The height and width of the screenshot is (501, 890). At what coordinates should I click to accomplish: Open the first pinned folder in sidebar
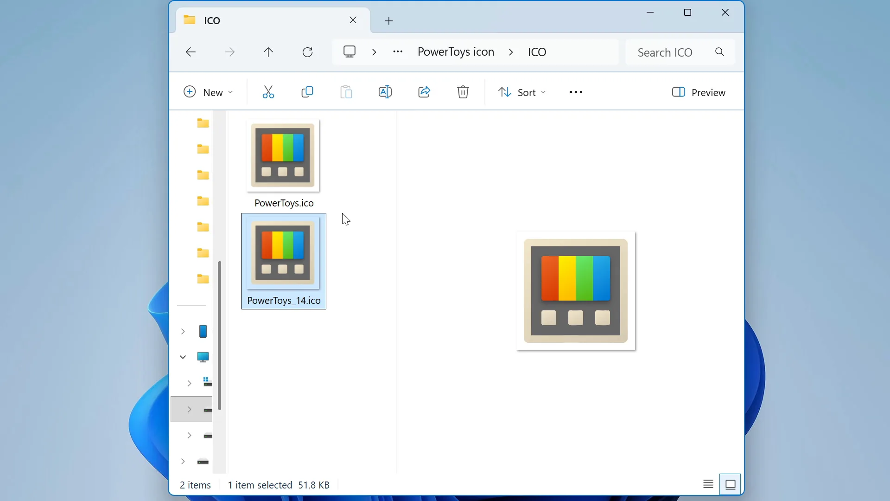tap(203, 123)
